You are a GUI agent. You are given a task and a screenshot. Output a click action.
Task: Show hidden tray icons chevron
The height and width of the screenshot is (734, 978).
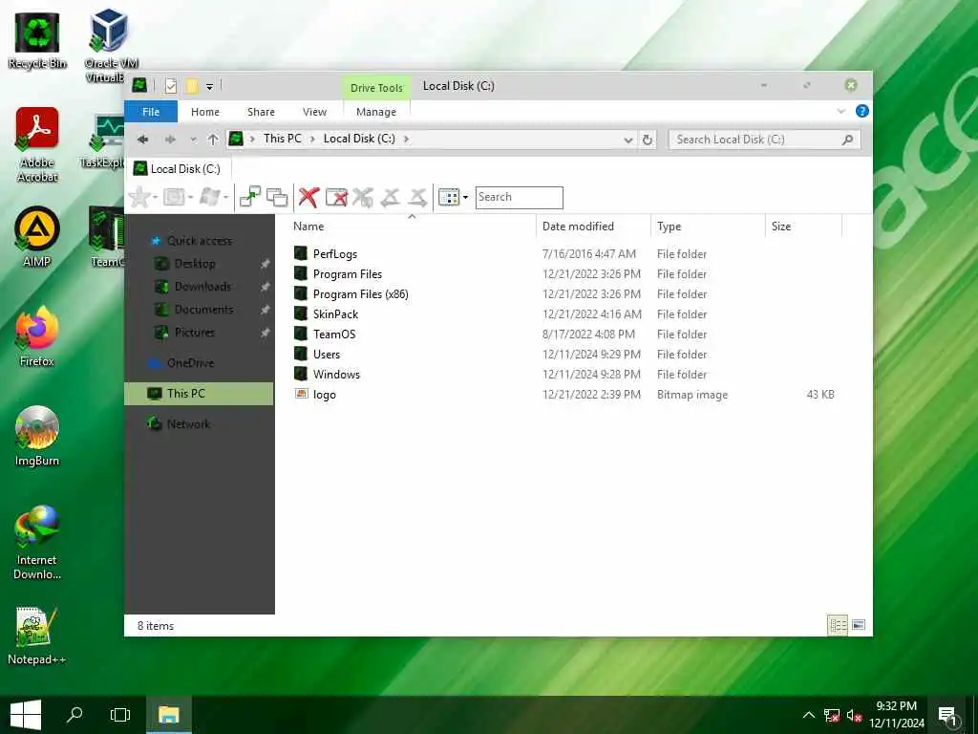(808, 715)
